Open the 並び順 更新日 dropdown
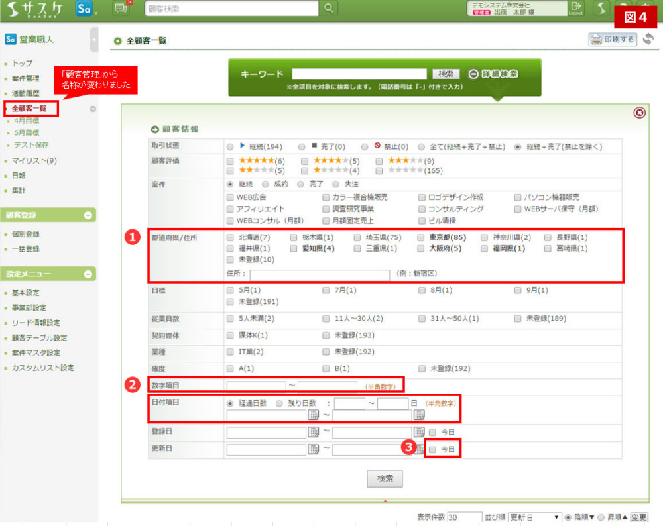The image size is (663, 526). (534, 517)
